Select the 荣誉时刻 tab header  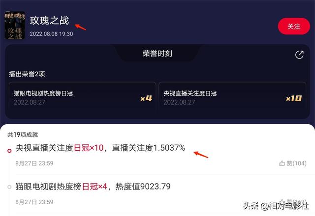click(157, 54)
